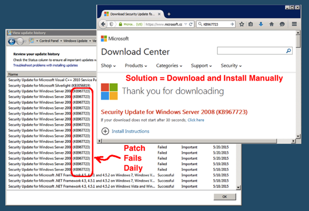Open the Support dropdown menu
Image resolution: width=309 pixels, height=211 pixels.
coord(201,66)
